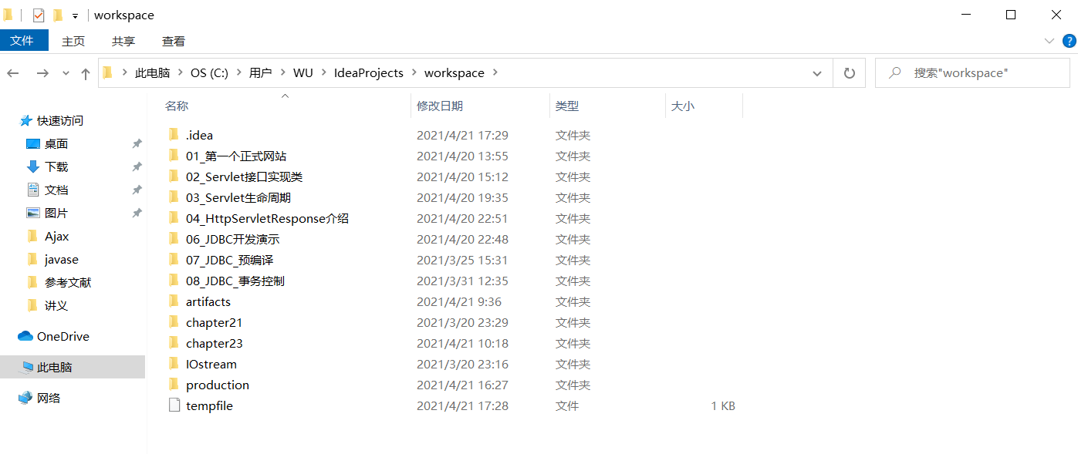Click the 01_第一个正式网站 folder icon
Image resolution: width=1078 pixels, height=454 pixels.
point(174,156)
